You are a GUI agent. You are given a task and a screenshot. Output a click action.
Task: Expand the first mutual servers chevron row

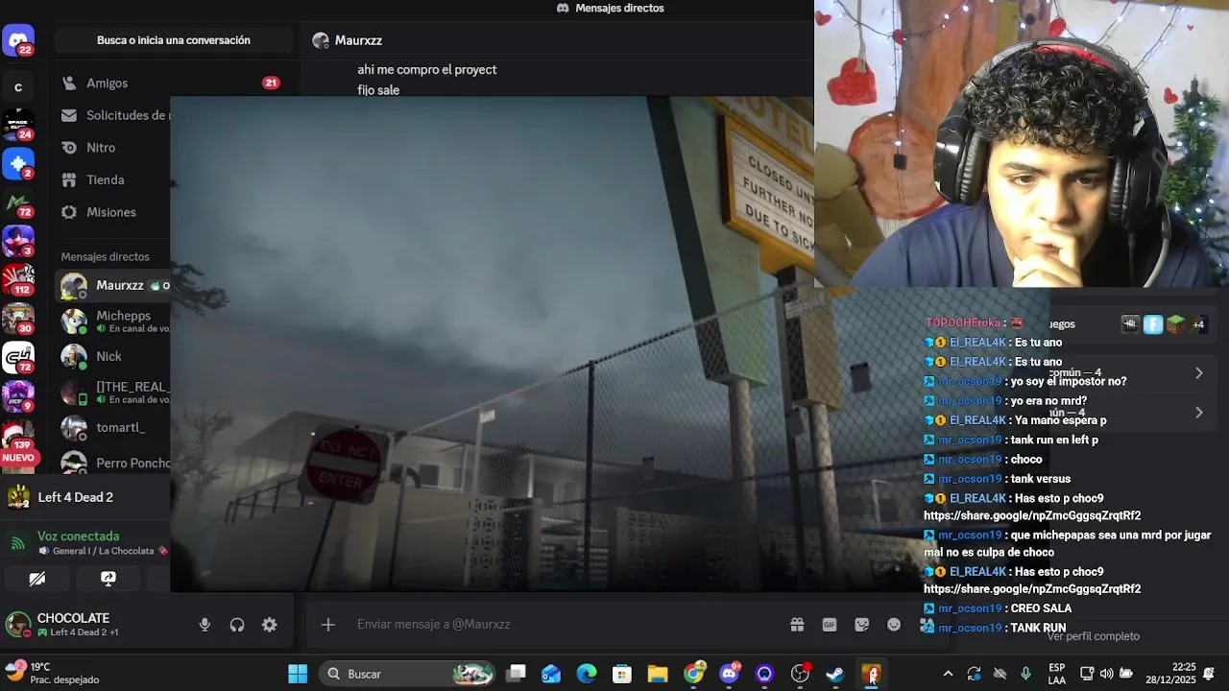click(x=1198, y=373)
